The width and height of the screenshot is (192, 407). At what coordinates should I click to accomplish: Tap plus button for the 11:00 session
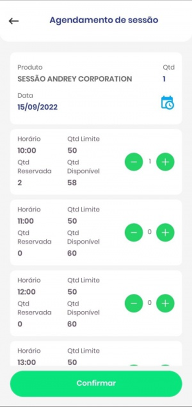pos(165,233)
